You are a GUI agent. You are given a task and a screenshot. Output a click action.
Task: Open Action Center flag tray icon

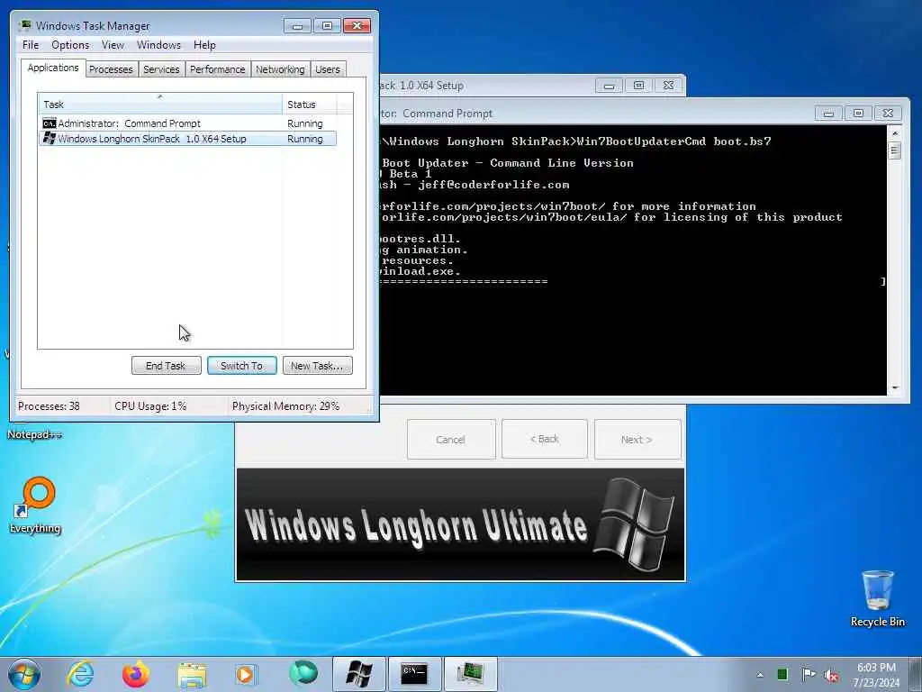tap(809, 674)
